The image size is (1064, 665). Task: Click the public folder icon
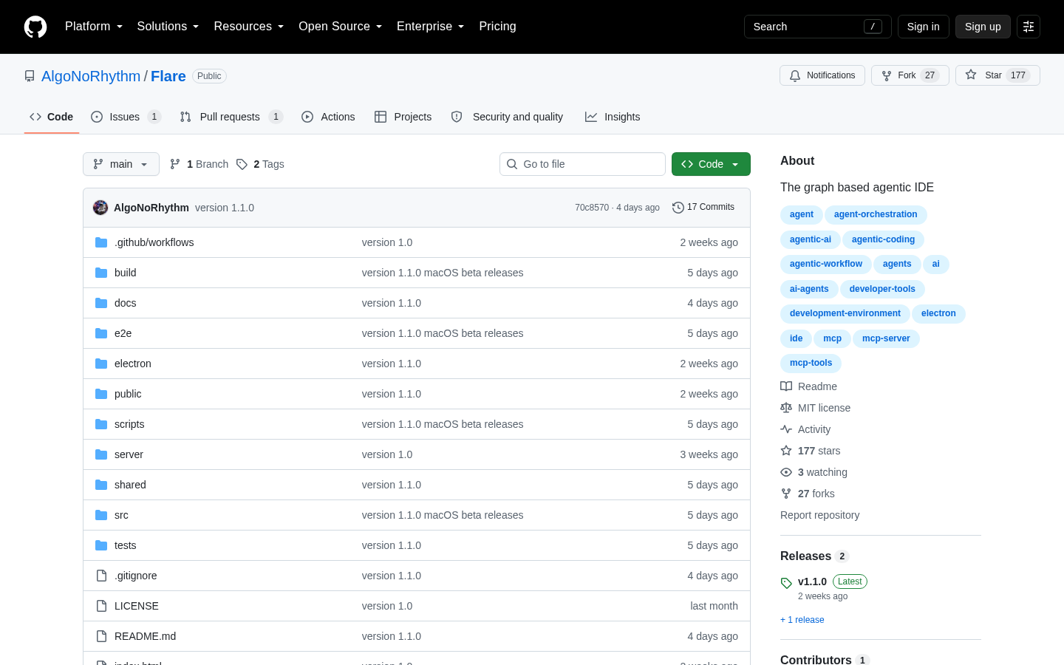(101, 394)
